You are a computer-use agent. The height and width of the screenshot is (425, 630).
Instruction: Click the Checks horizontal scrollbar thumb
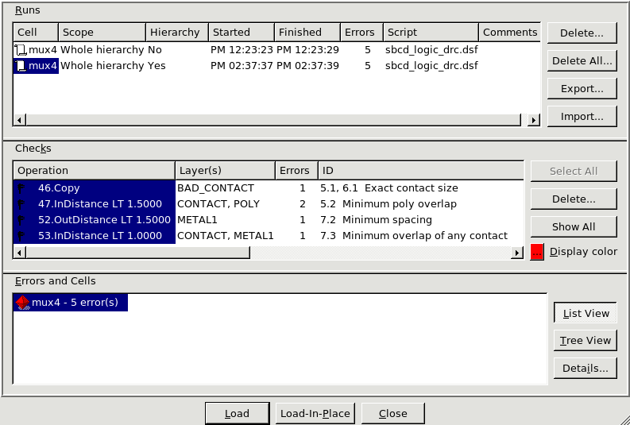tap(137, 253)
